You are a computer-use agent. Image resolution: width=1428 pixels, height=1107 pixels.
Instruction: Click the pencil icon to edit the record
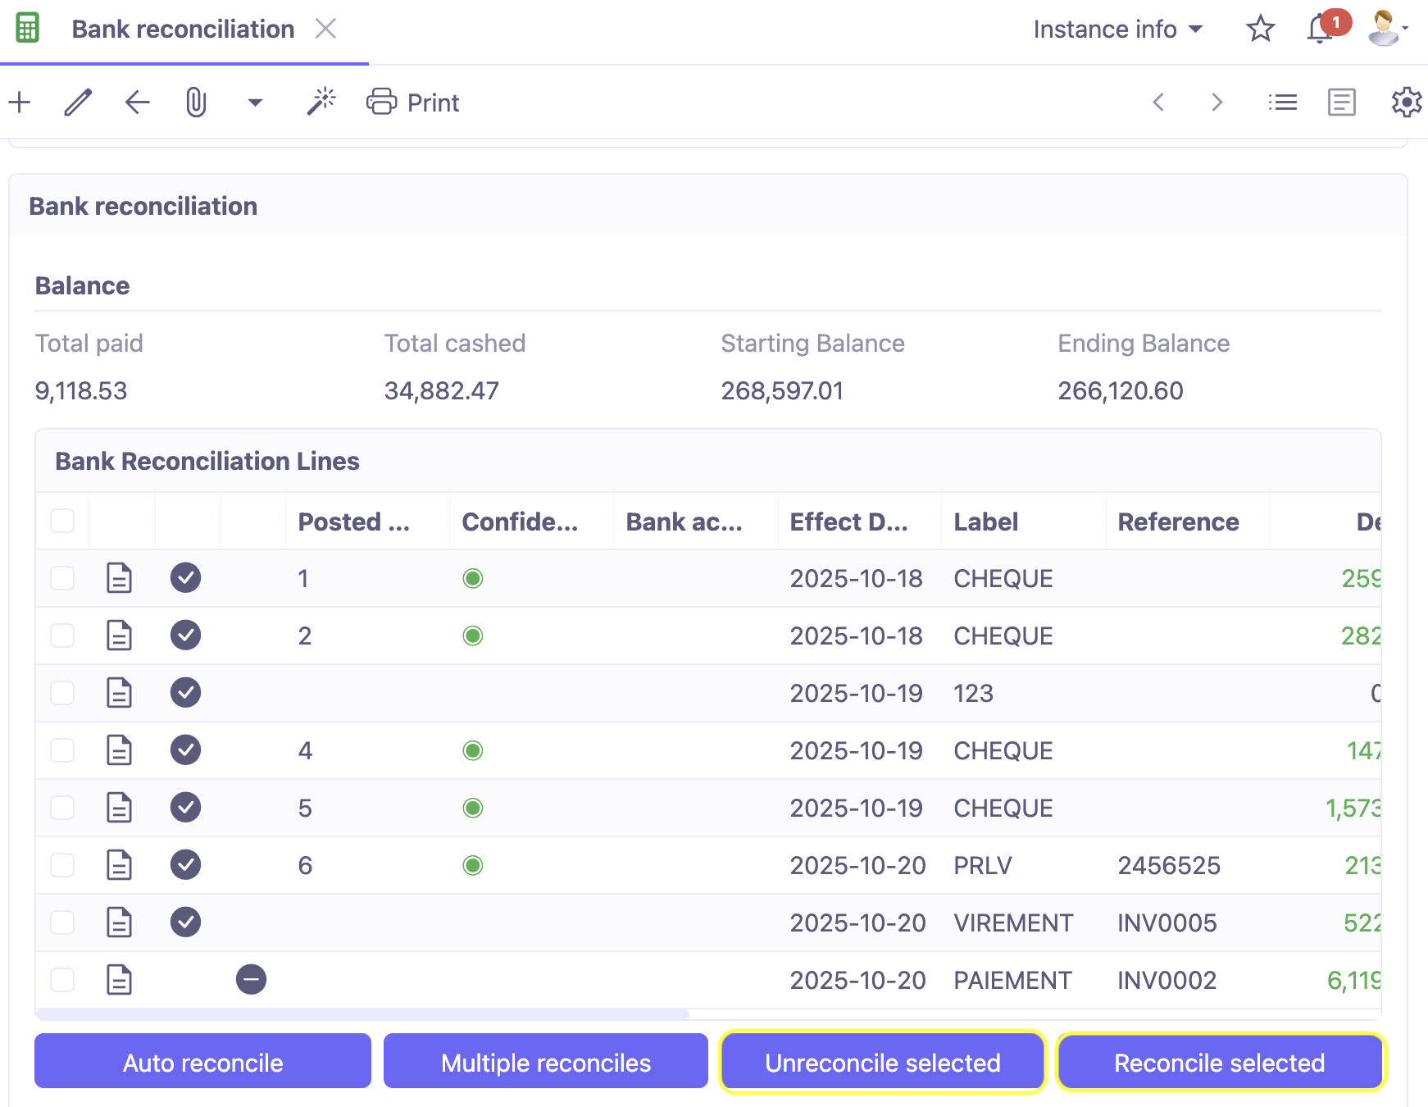click(78, 102)
